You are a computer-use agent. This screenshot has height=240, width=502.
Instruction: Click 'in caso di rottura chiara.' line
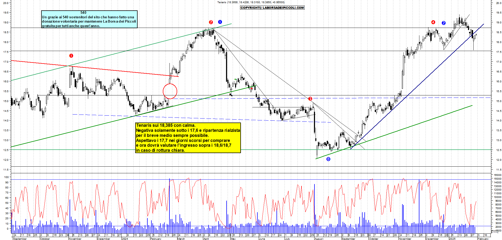tap(160, 150)
